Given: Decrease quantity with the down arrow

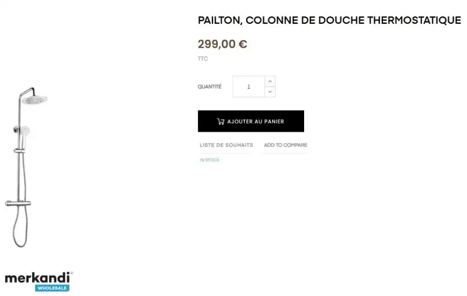Looking at the screenshot, I should tap(270, 92).
